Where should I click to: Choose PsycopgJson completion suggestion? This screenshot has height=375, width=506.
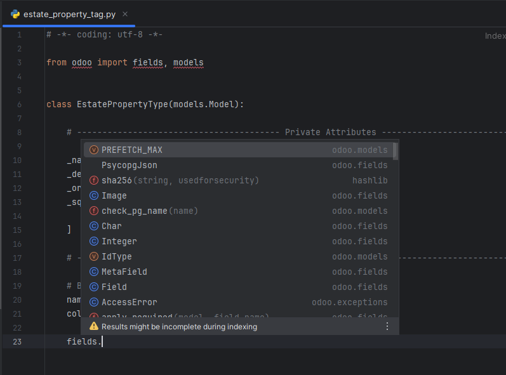(x=239, y=165)
